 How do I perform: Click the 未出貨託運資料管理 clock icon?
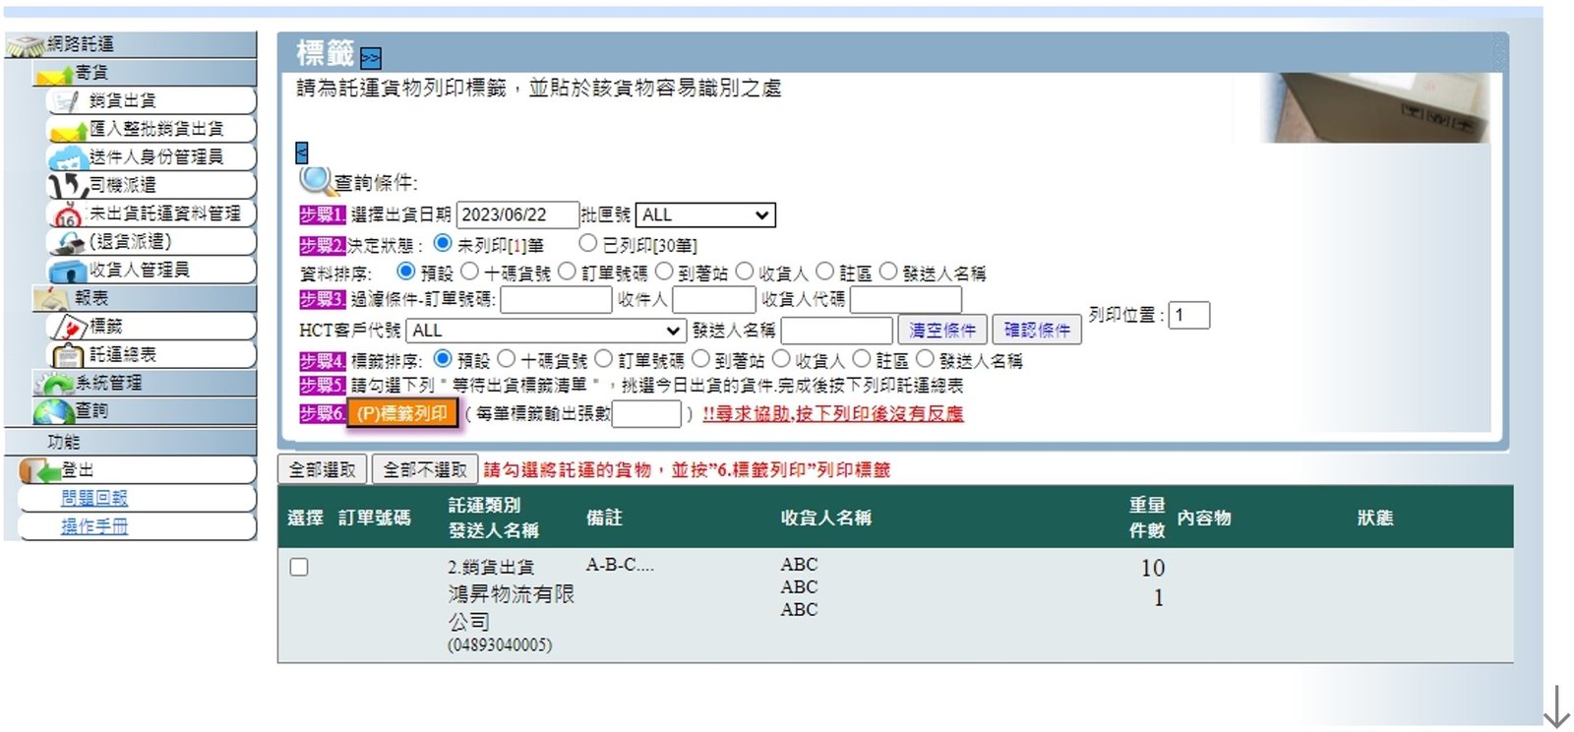pyautogui.click(x=68, y=214)
